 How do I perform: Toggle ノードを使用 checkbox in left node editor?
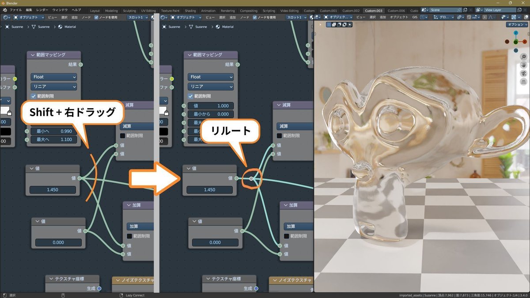click(97, 17)
